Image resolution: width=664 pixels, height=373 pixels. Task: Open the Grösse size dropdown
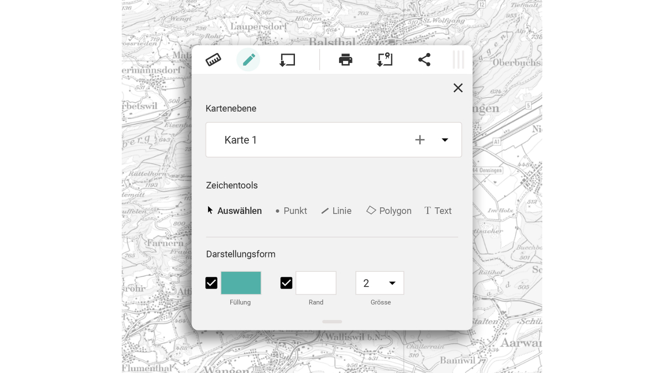(380, 283)
